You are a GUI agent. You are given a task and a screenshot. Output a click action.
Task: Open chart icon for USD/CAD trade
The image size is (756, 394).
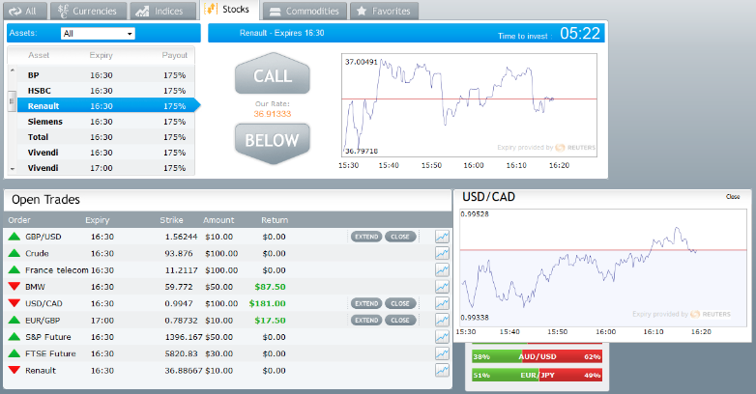442,303
